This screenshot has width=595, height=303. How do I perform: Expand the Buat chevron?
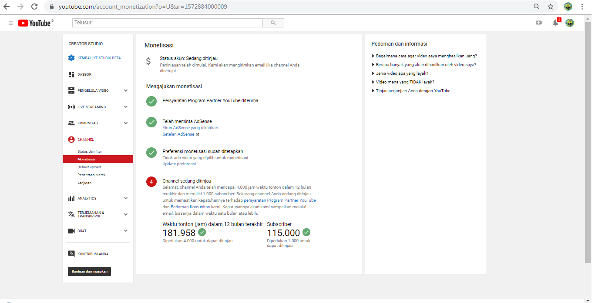[x=126, y=231]
